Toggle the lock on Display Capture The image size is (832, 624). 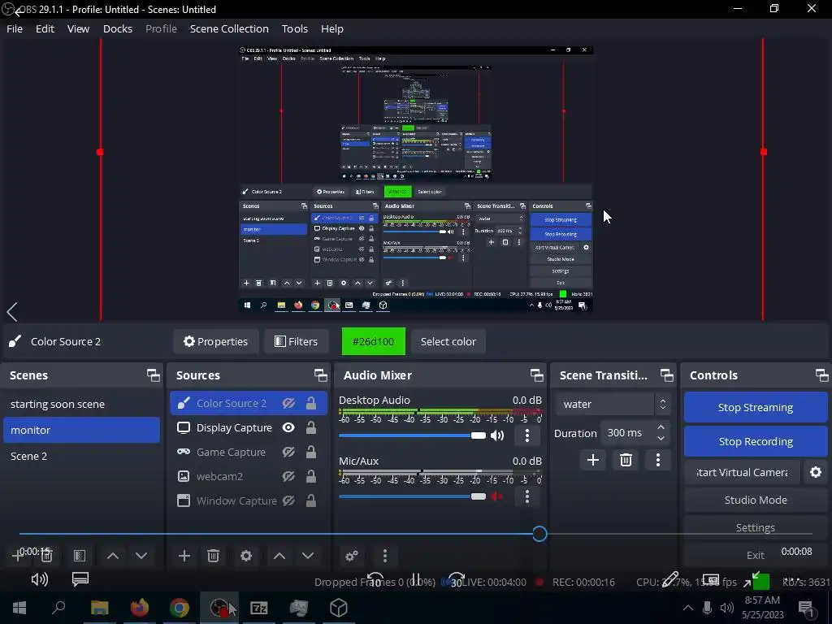311,427
